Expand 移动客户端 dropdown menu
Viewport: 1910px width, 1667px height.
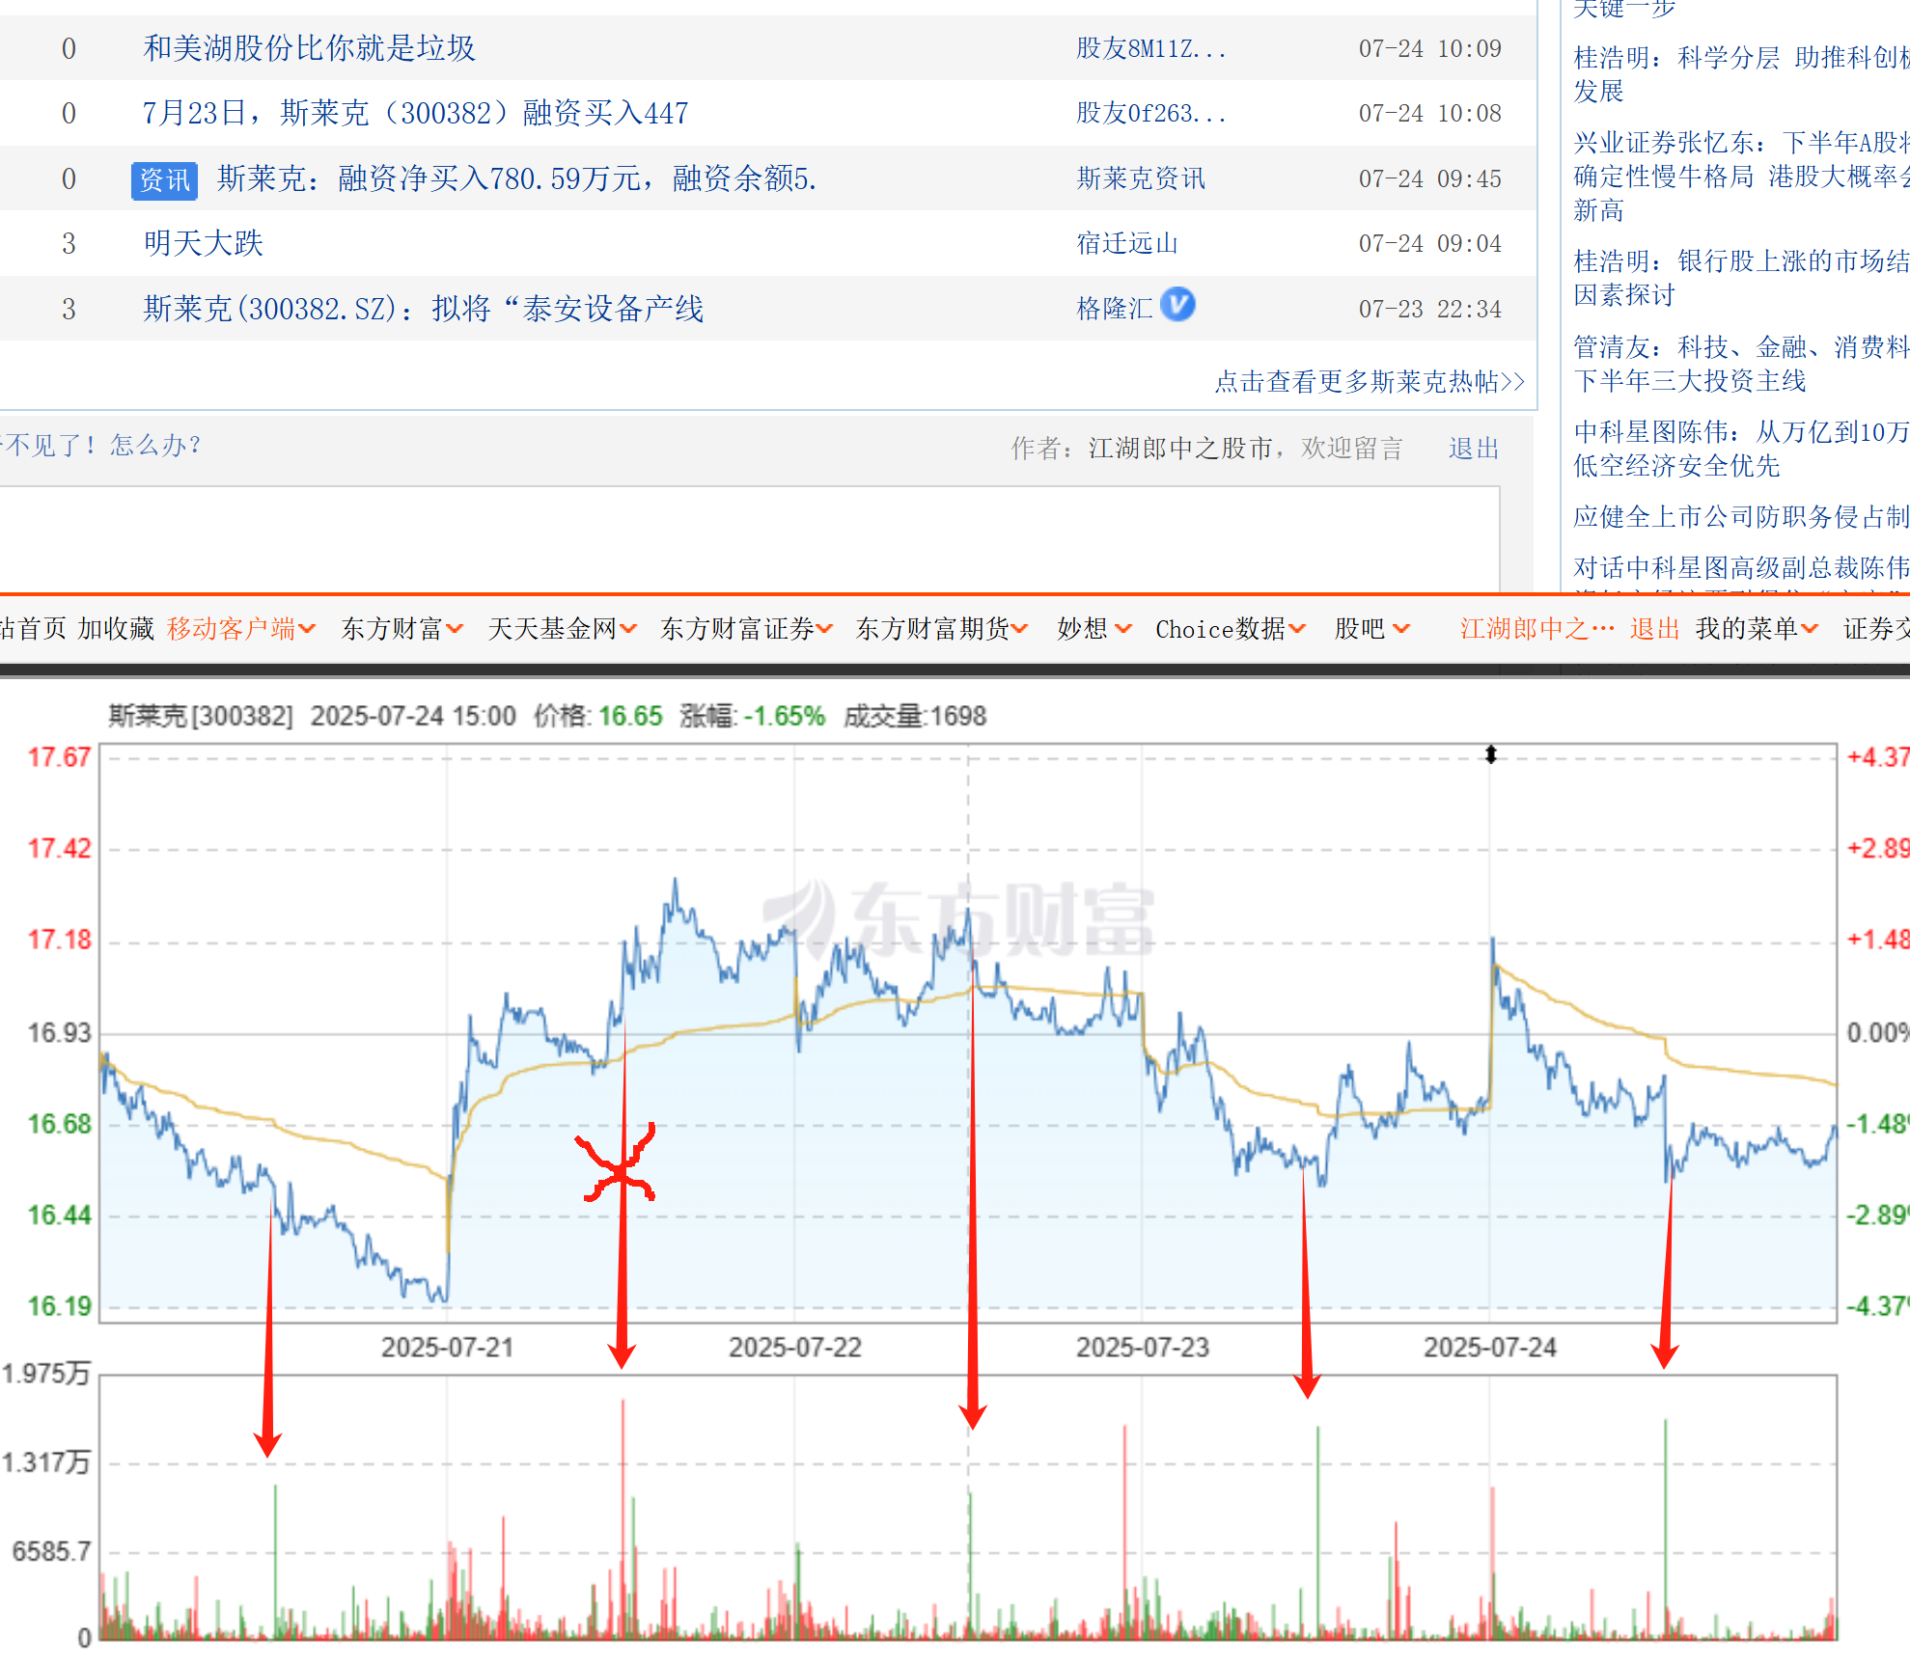[x=241, y=629]
